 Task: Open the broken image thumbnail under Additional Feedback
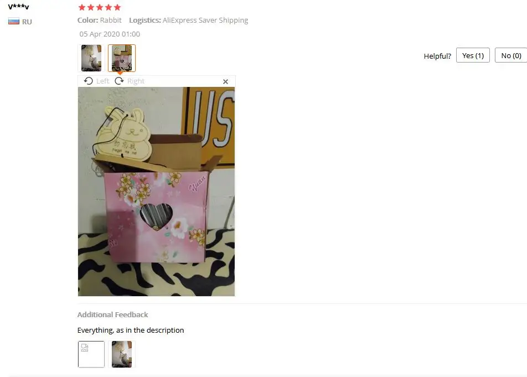tap(91, 354)
